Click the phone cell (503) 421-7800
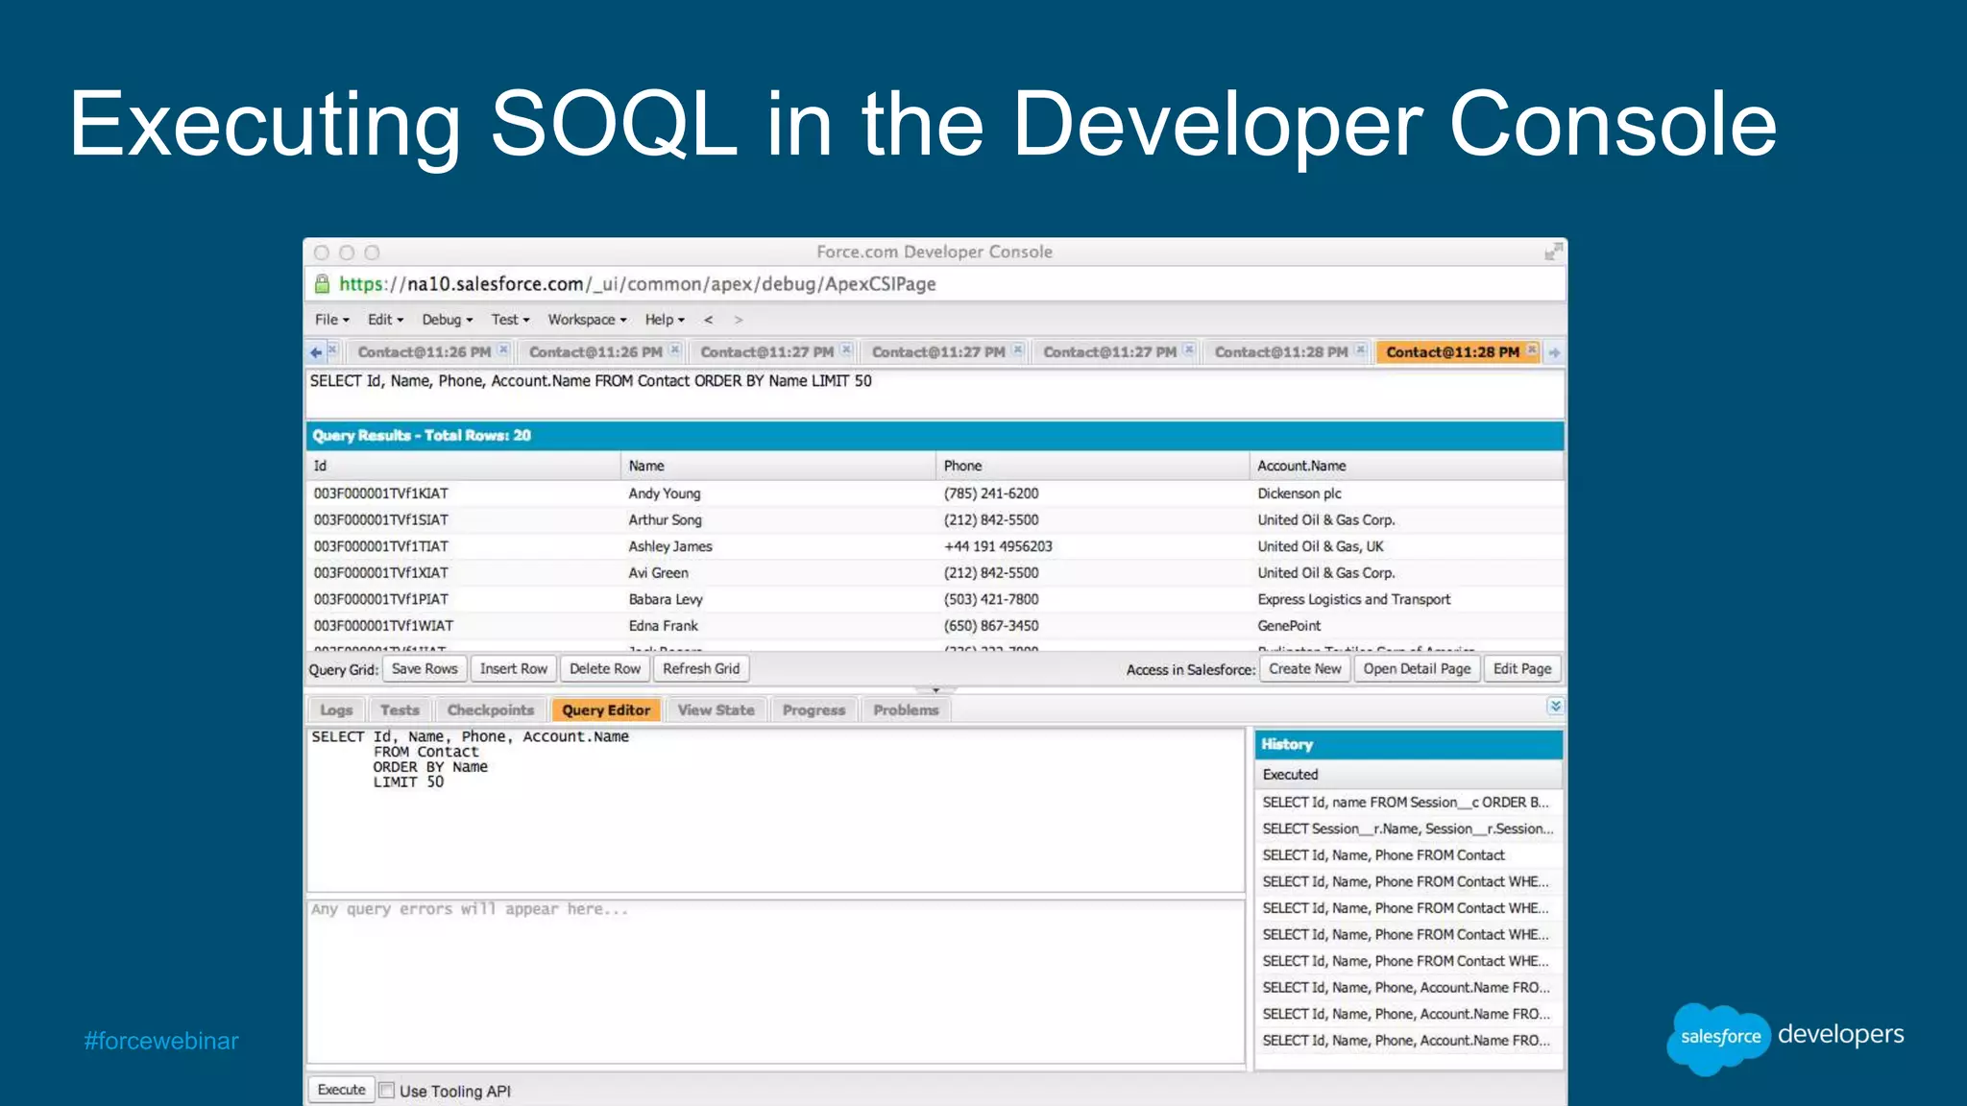Screen dimensions: 1967x1106 [990, 599]
